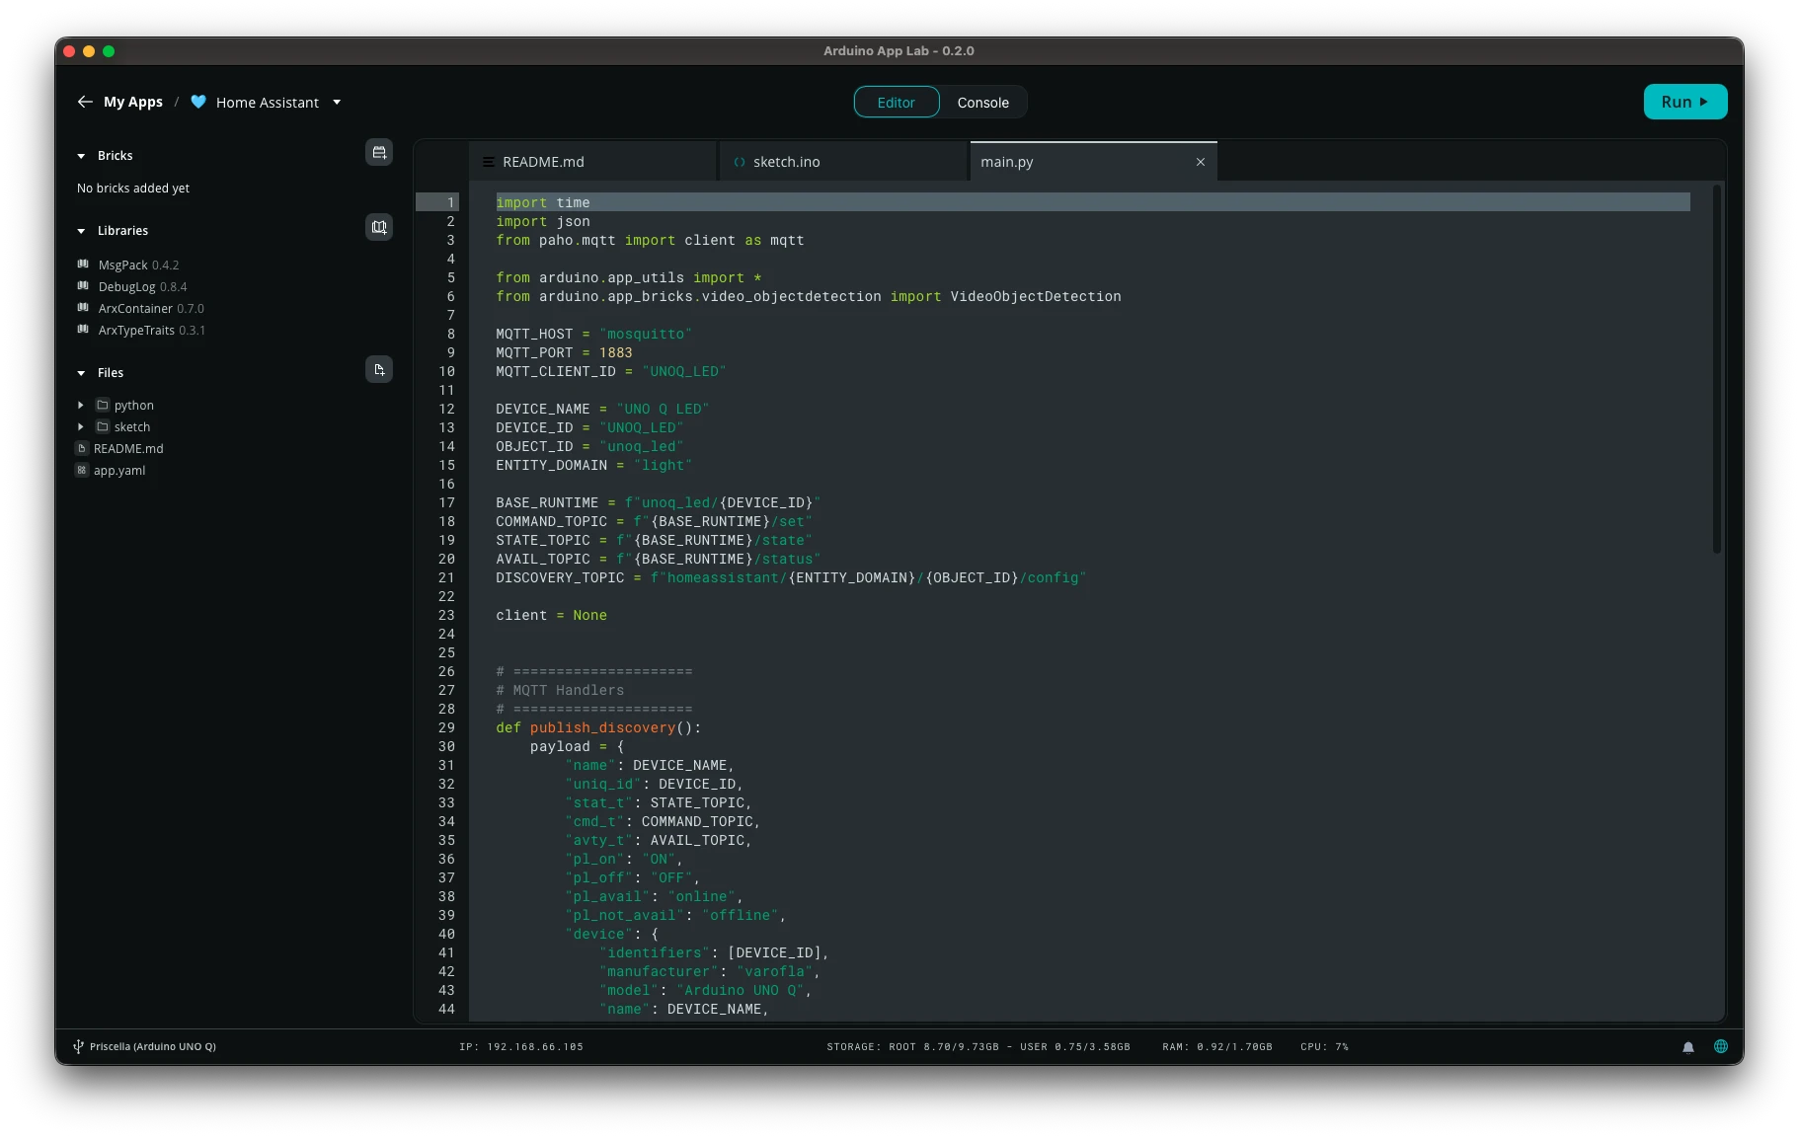
Task: Click the add Bricks icon
Action: click(379, 152)
